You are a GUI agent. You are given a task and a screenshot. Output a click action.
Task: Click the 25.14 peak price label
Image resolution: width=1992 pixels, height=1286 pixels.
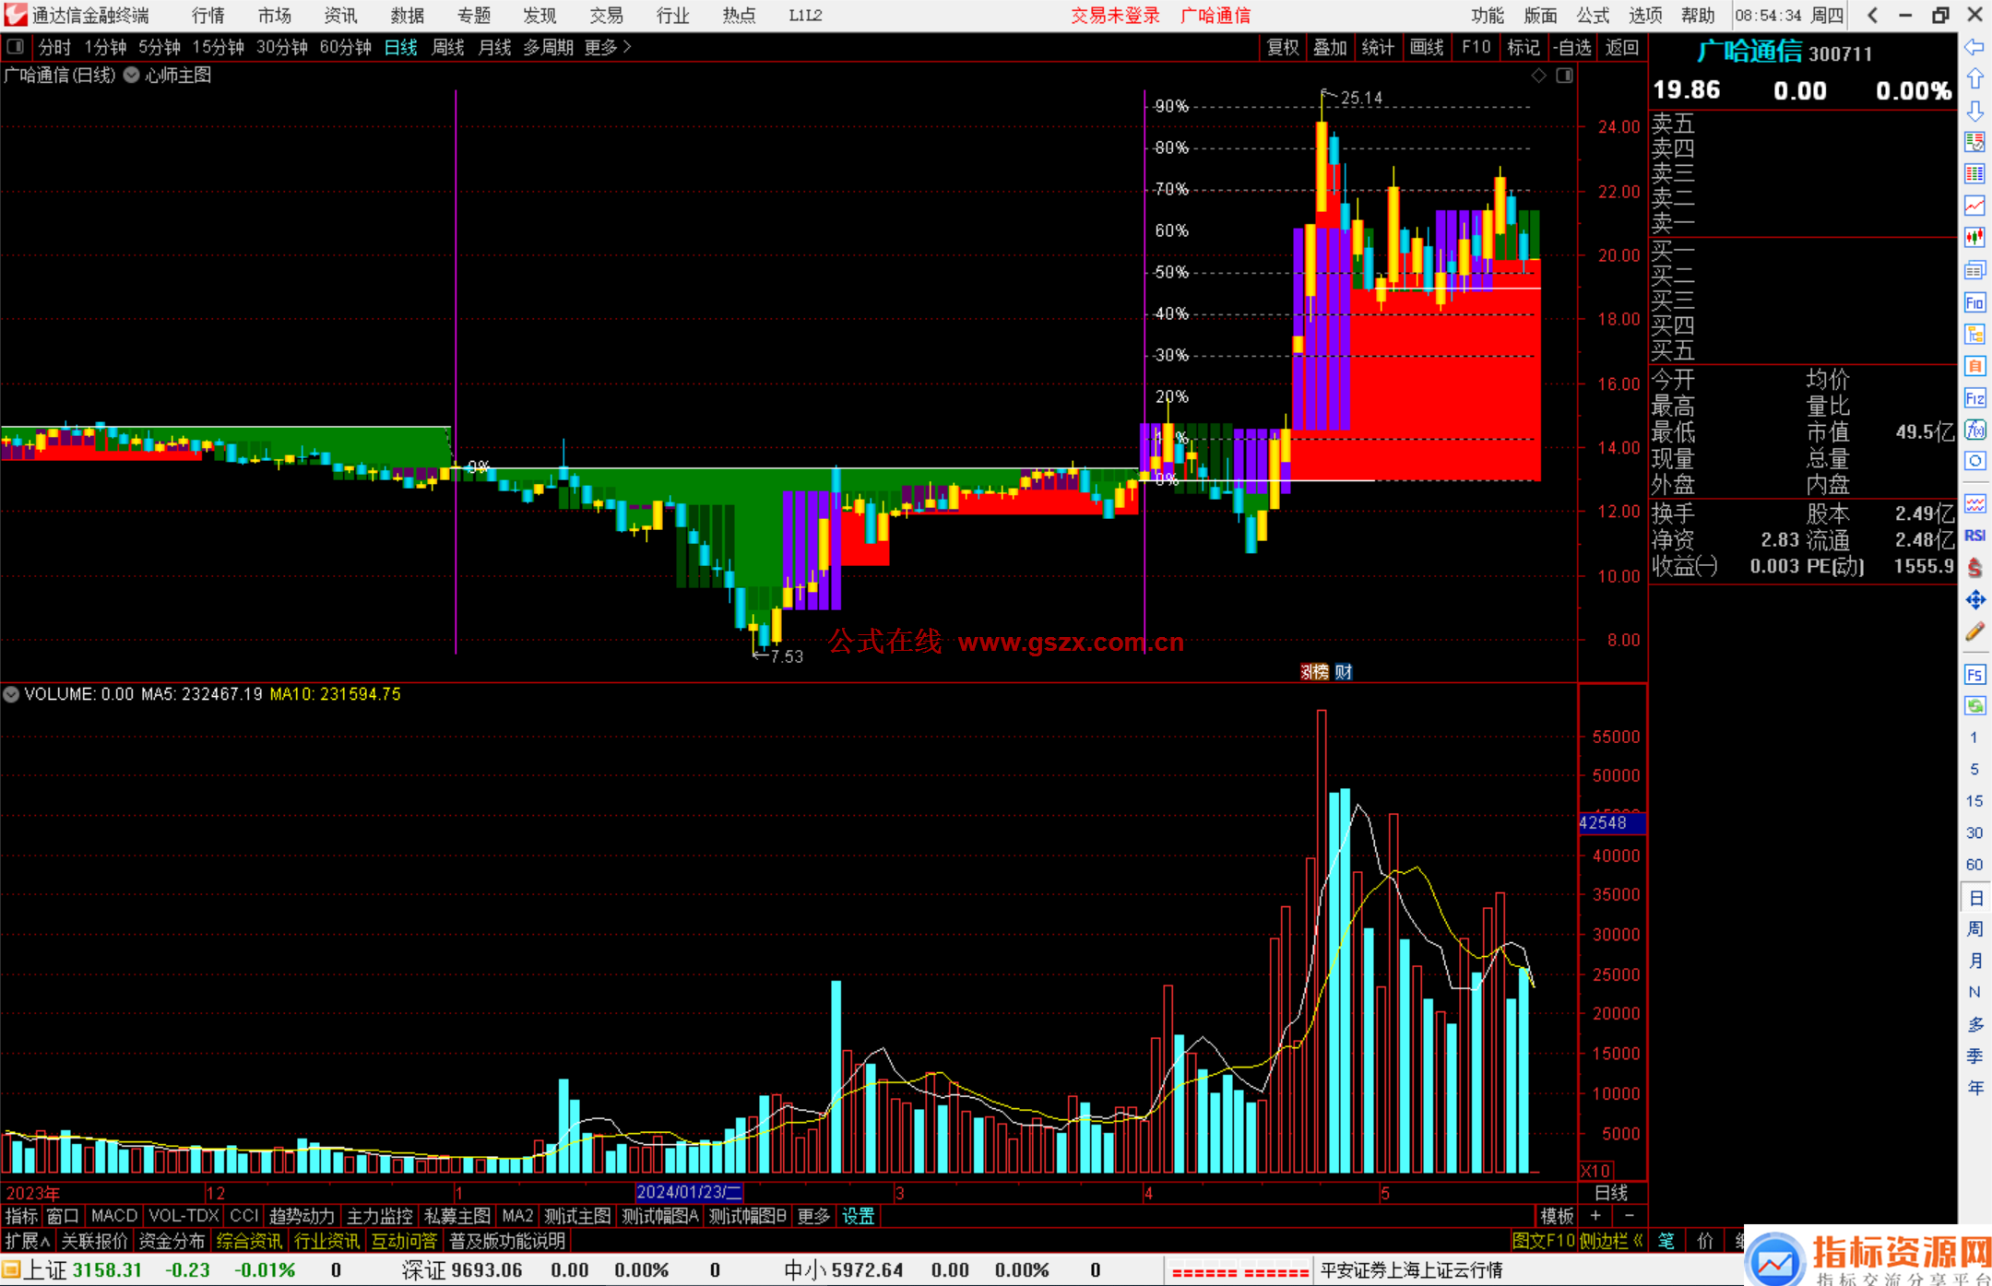click(1361, 98)
